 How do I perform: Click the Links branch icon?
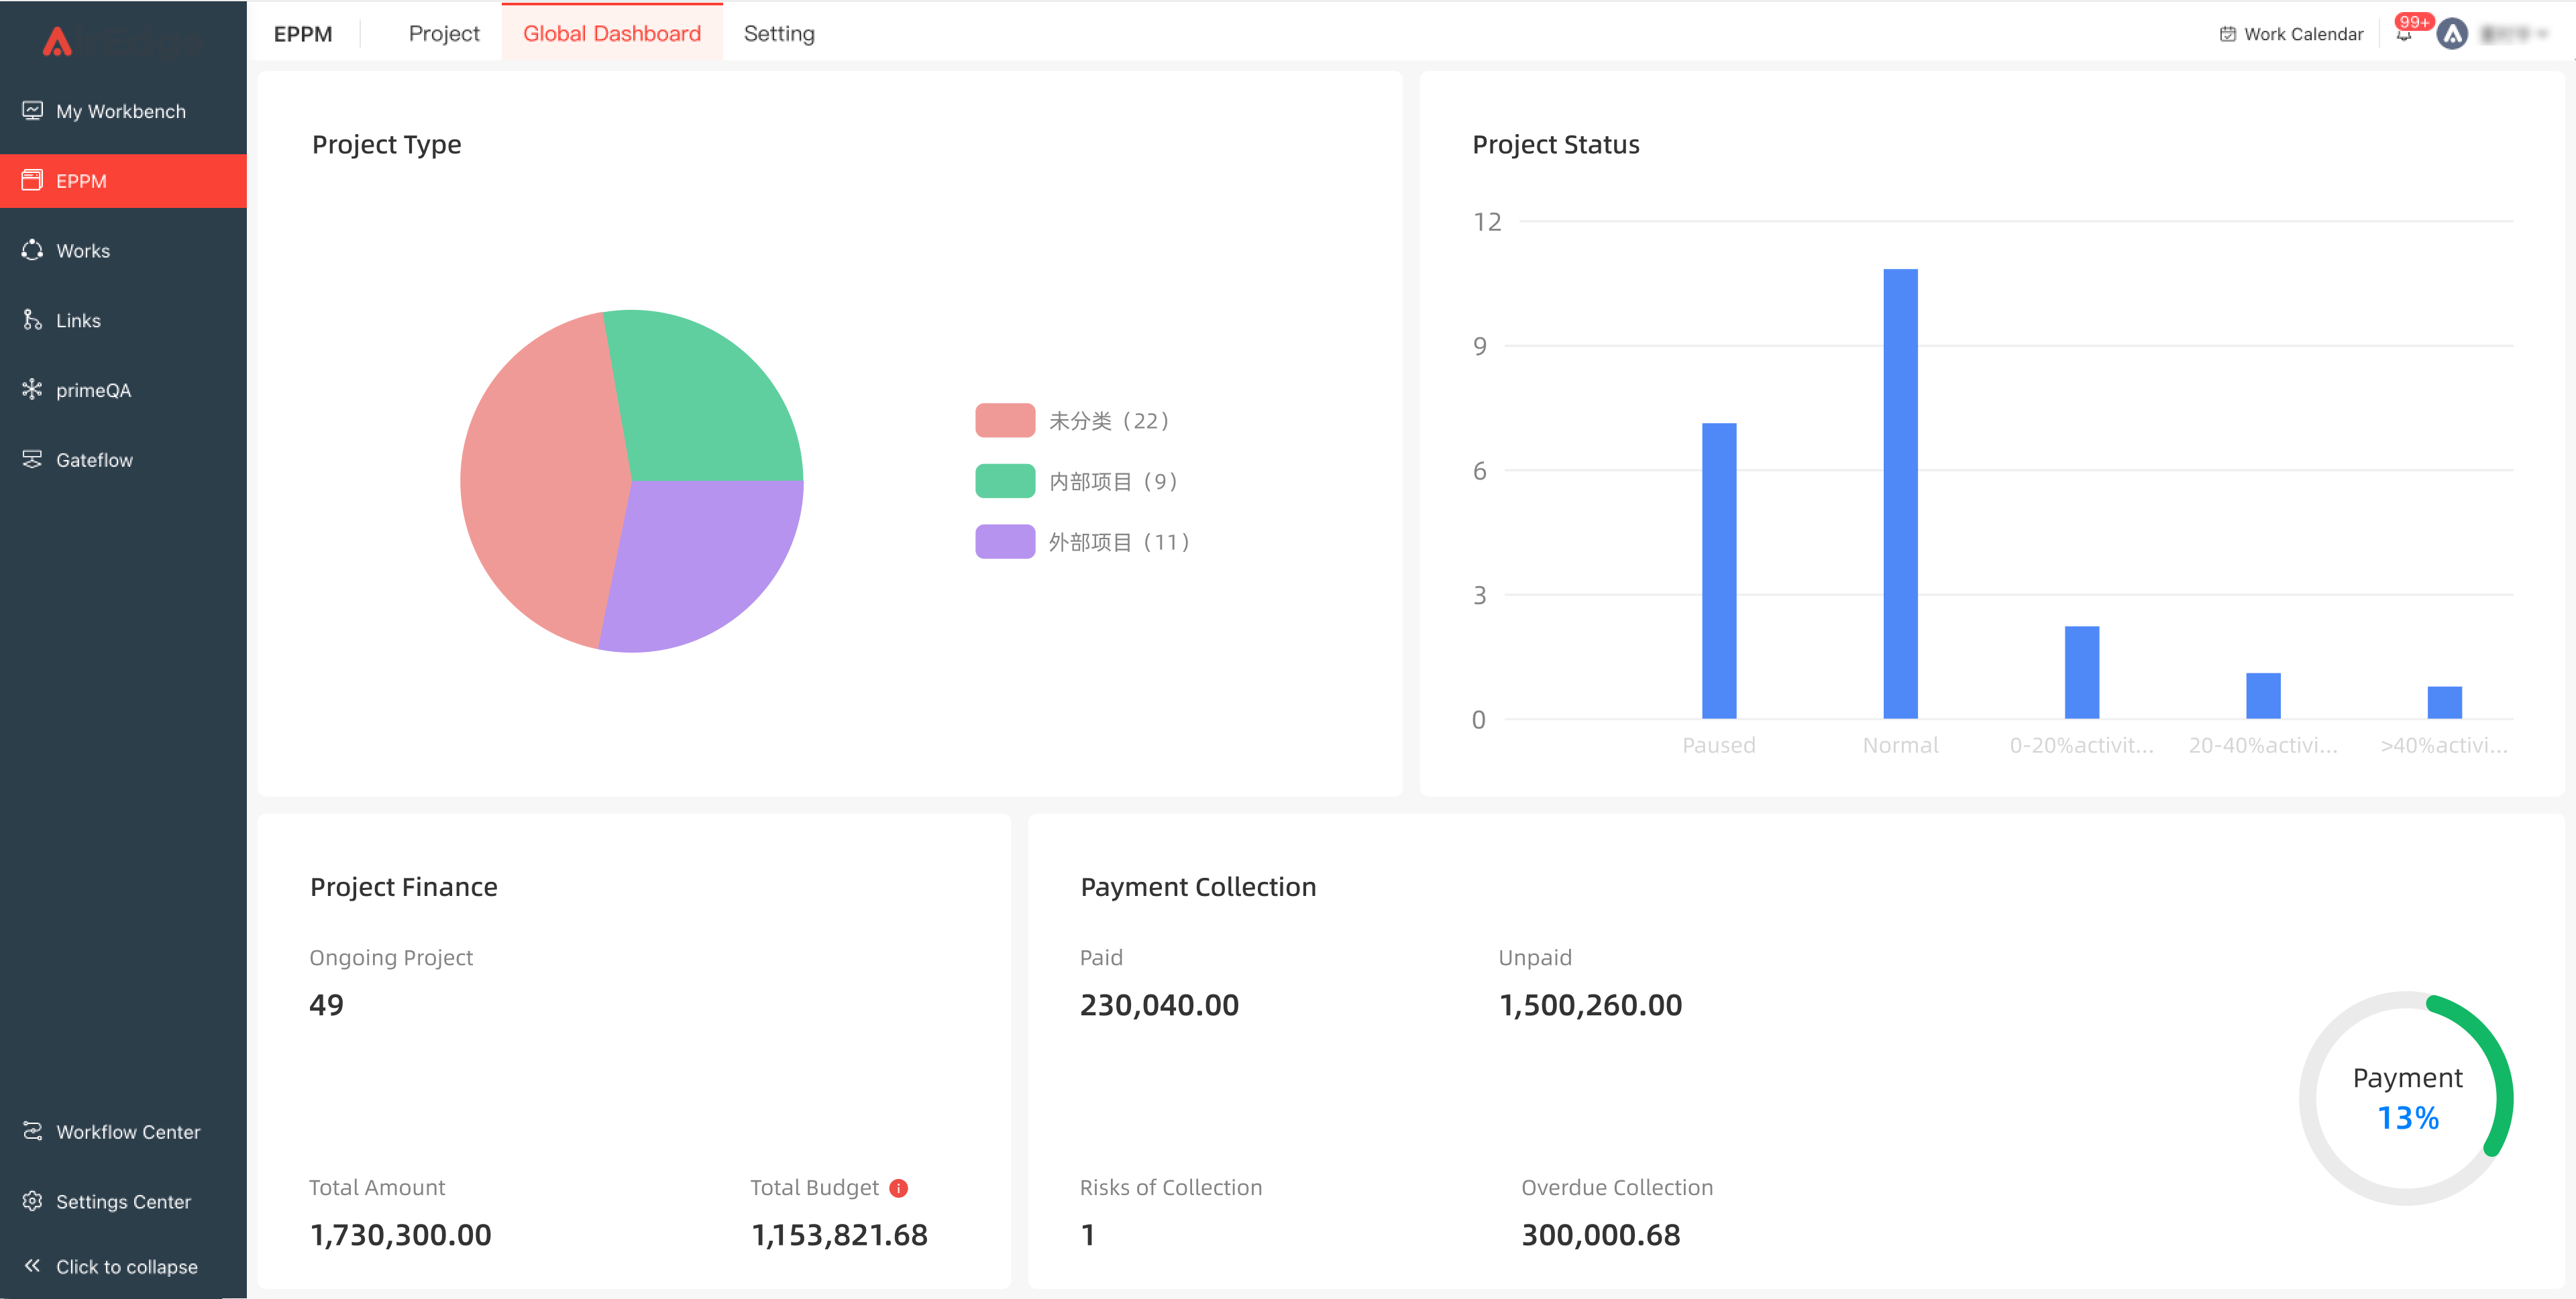(32, 320)
